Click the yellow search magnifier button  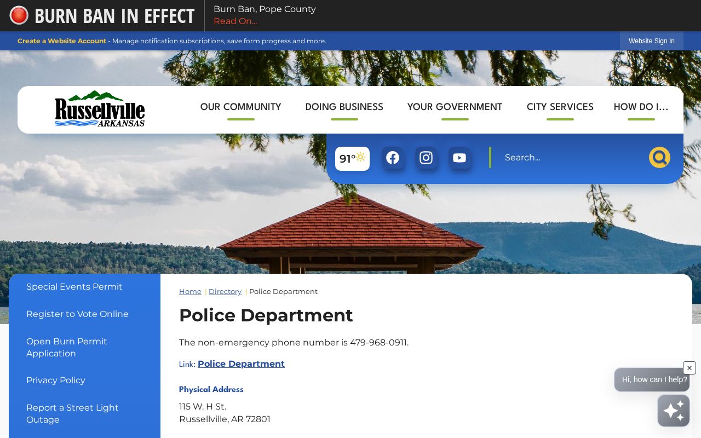(659, 158)
